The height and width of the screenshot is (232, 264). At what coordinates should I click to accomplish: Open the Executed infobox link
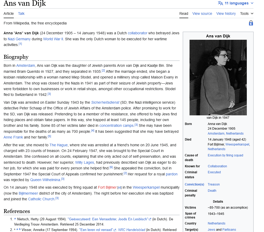tap(214, 172)
